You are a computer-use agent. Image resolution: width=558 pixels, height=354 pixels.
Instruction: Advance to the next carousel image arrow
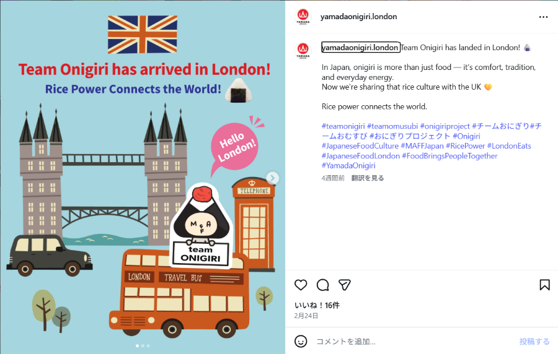pyautogui.click(x=273, y=178)
